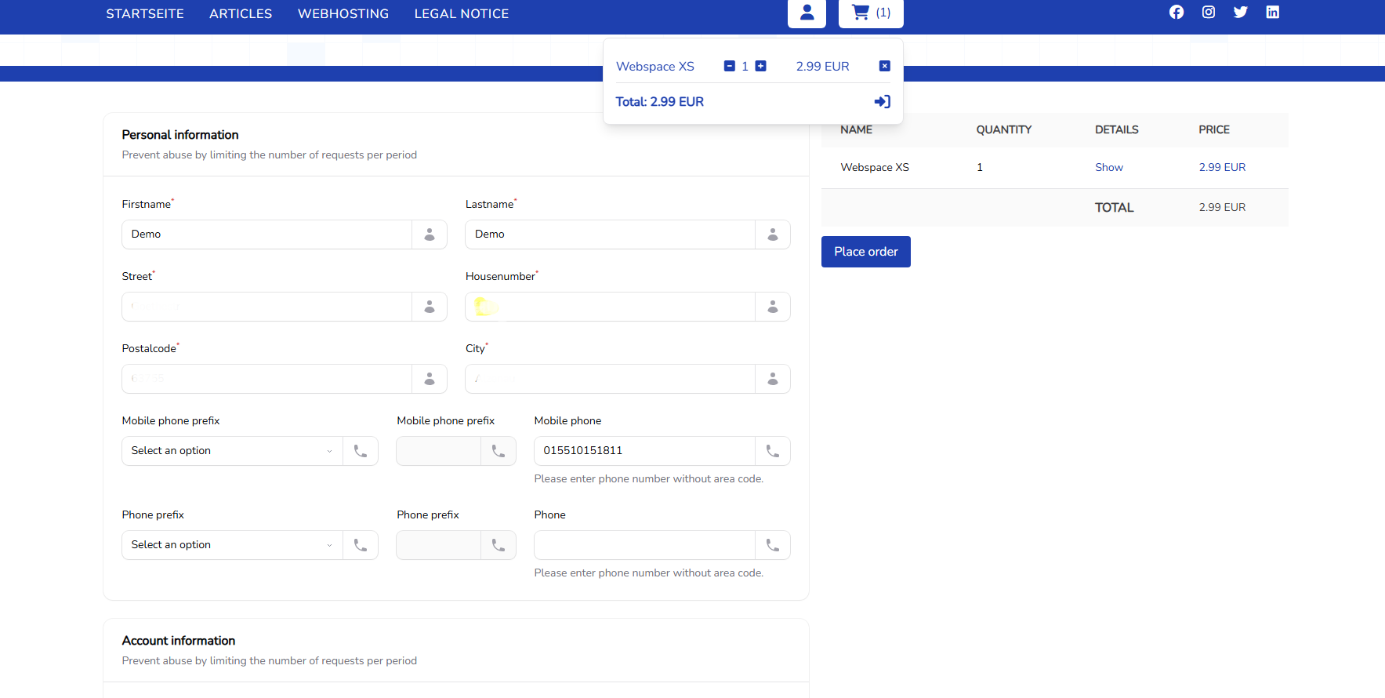The image size is (1385, 698).
Task: Open the Instagram social link
Action: [1208, 12]
